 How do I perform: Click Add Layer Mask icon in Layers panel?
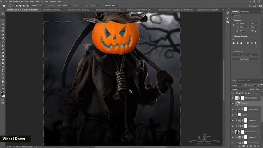point(243,146)
